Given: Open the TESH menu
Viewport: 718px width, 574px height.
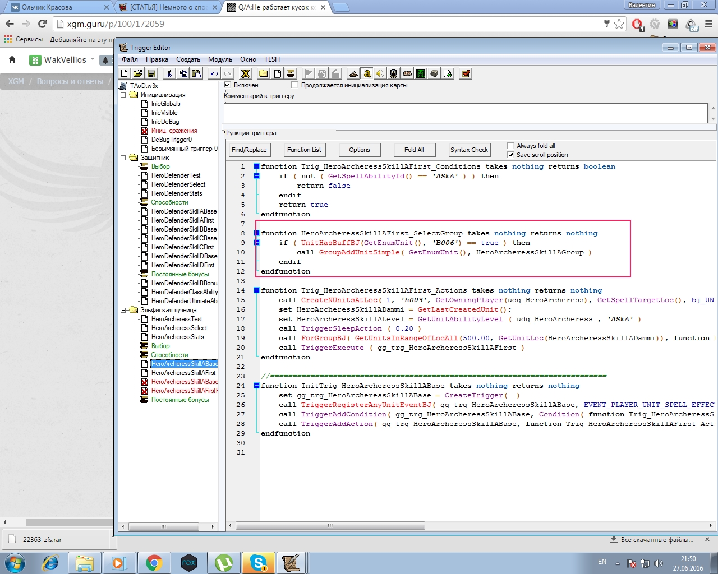Looking at the screenshot, I should 272,59.
